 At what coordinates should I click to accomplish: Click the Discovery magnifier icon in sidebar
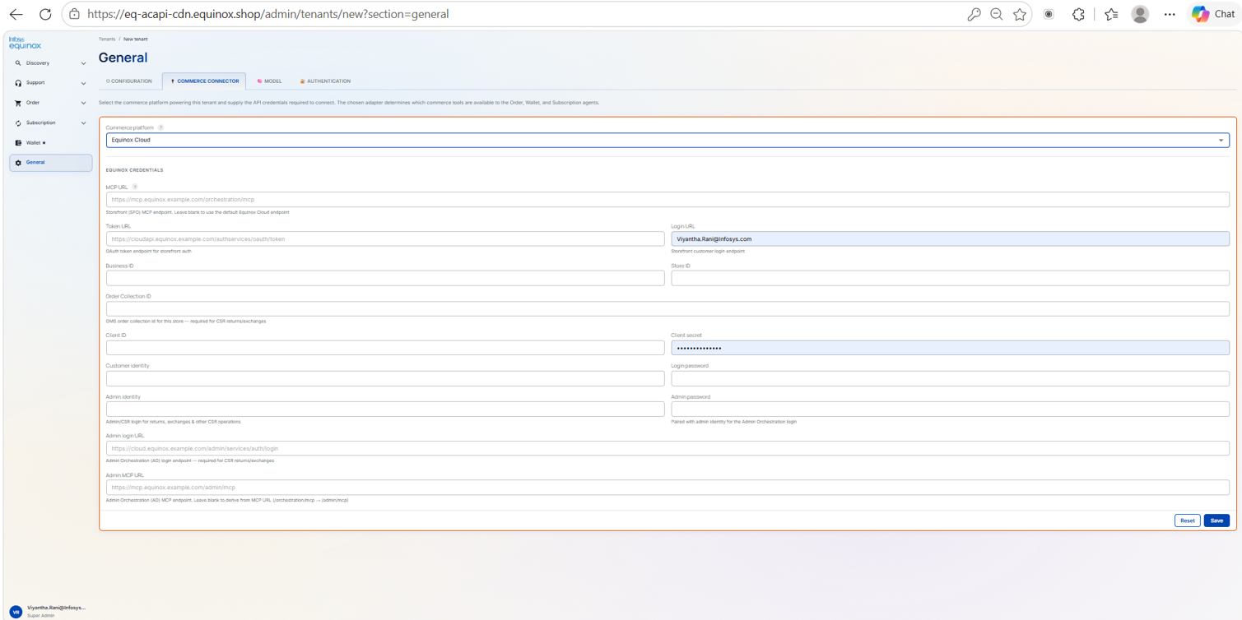click(18, 63)
